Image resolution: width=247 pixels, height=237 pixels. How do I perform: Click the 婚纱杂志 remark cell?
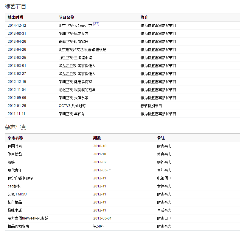tap(164, 162)
